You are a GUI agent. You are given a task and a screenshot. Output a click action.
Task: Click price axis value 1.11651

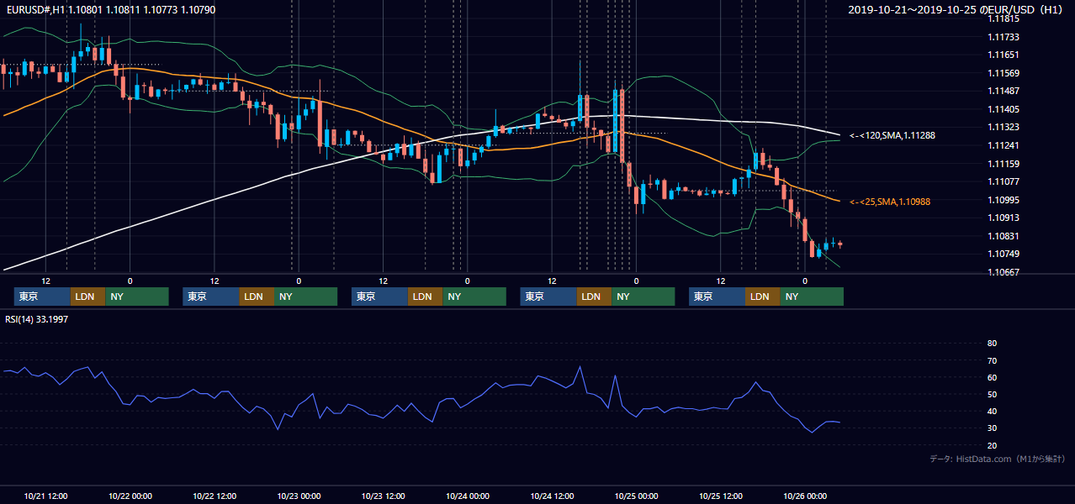[x=1003, y=55]
